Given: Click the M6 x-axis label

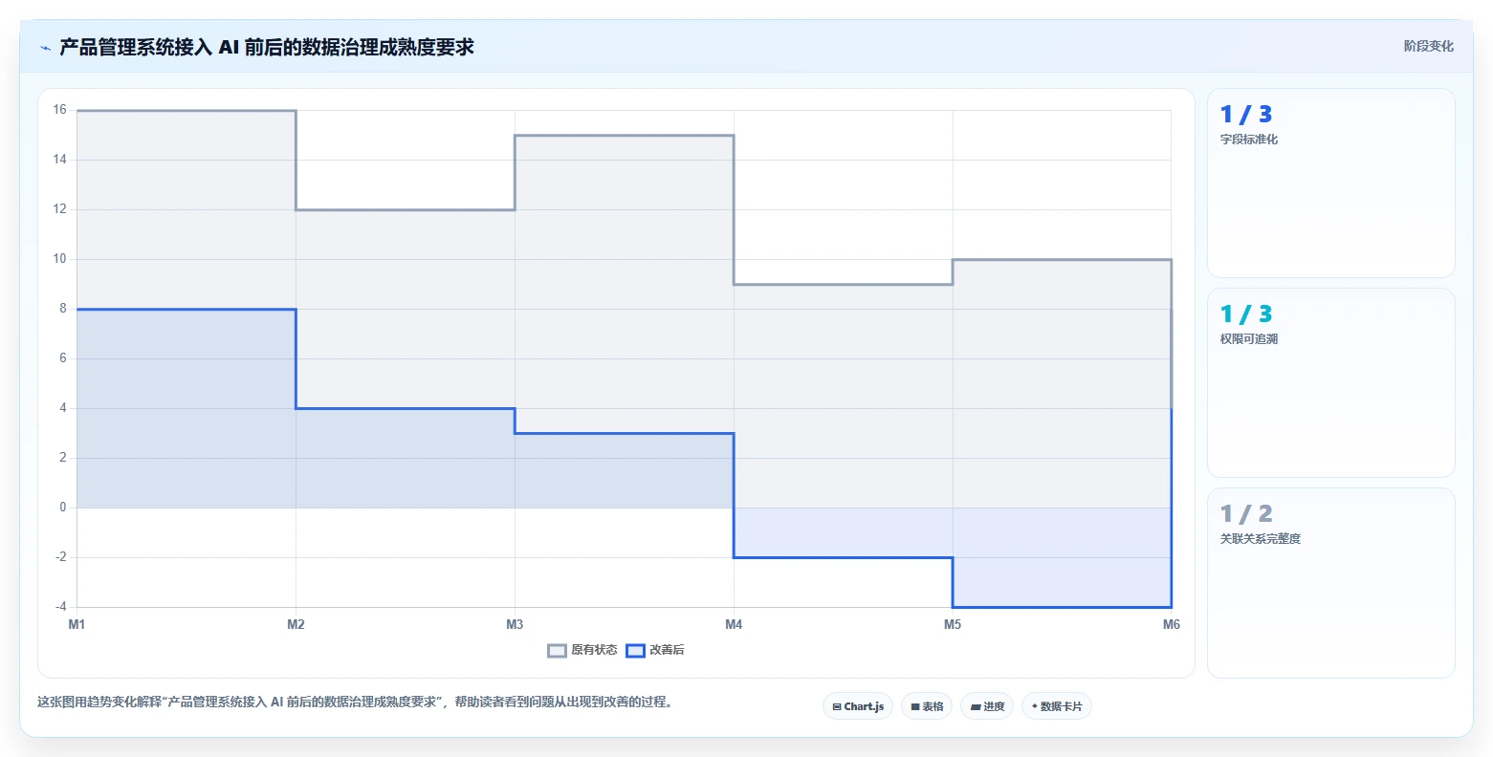Looking at the screenshot, I should [1172, 625].
